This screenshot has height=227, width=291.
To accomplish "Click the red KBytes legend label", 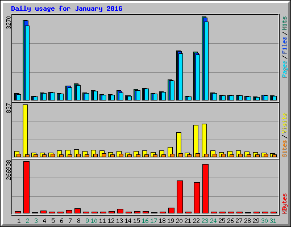I will 285,204.
